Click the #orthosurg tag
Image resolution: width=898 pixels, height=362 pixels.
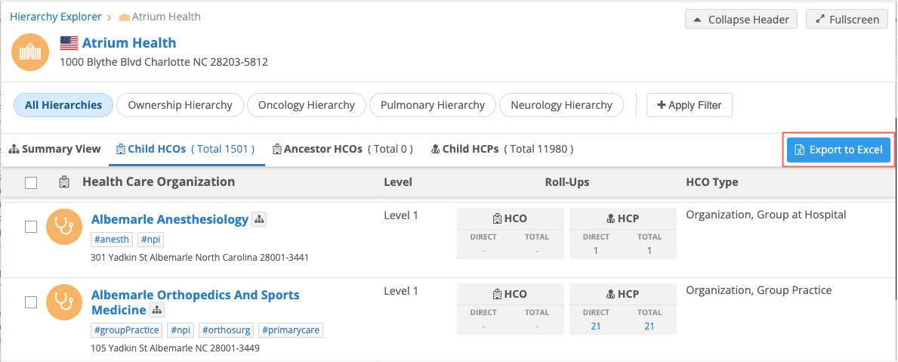coord(227,330)
